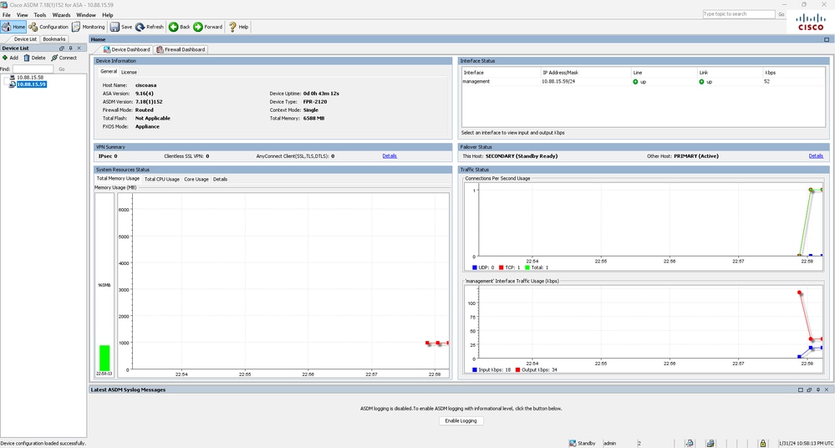Open the View menu
Image resolution: width=835 pixels, height=448 pixels.
[x=22, y=15]
